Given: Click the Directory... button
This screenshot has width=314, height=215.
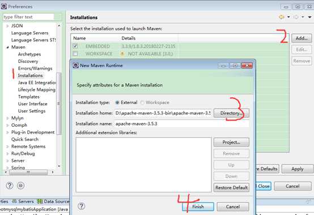Looking at the screenshot, I should tap(231, 113).
